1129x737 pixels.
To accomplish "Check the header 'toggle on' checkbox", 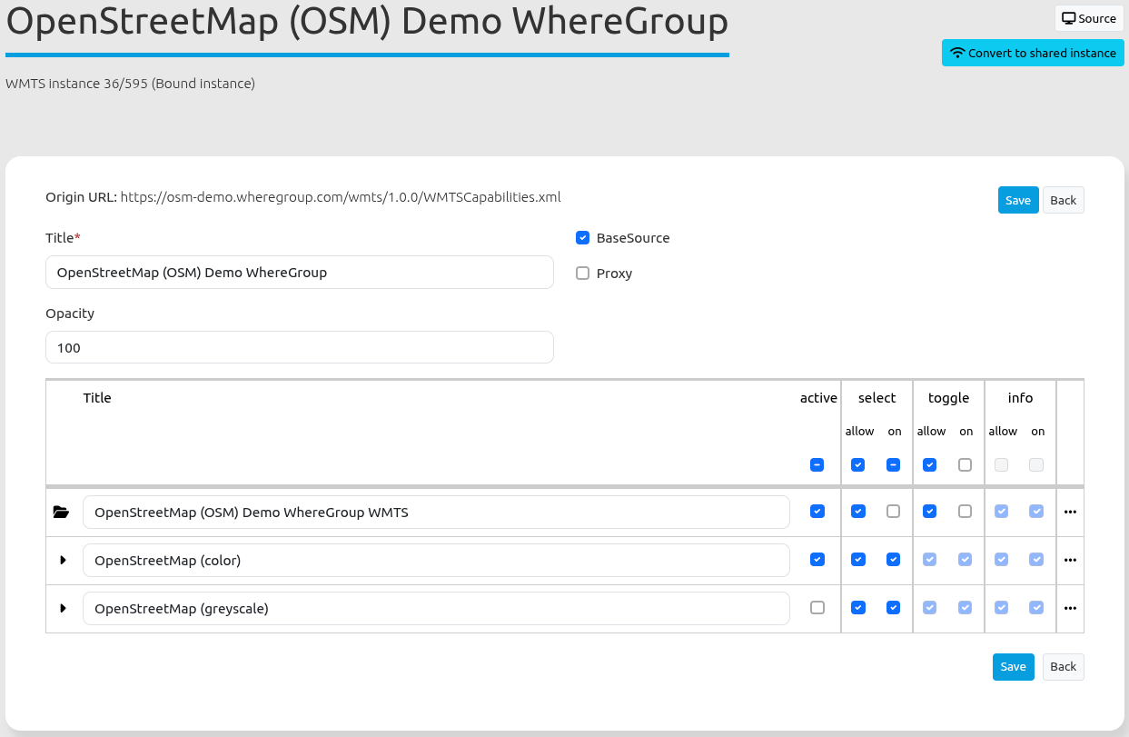I will tap(965, 465).
